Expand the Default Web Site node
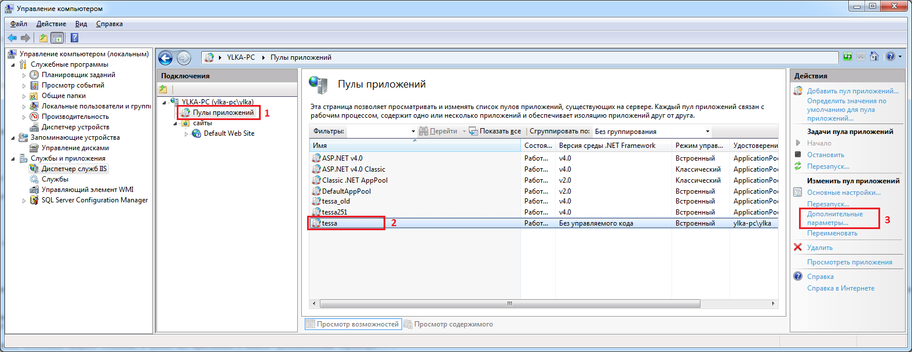Viewport: 912px width, 352px height. coord(187,134)
